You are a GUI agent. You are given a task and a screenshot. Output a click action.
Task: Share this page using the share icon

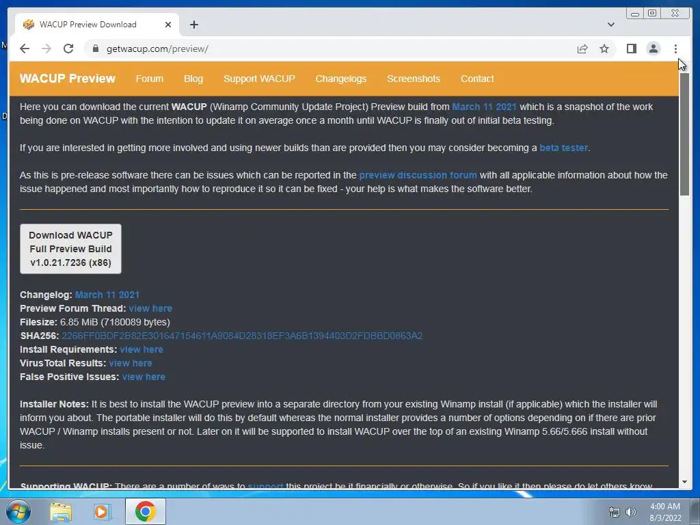pyautogui.click(x=582, y=49)
